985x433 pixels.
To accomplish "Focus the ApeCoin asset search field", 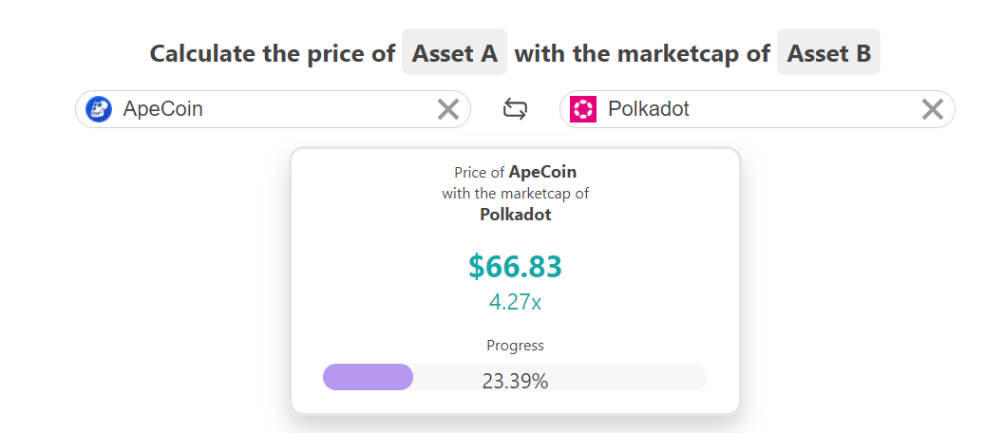I will [273, 109].
